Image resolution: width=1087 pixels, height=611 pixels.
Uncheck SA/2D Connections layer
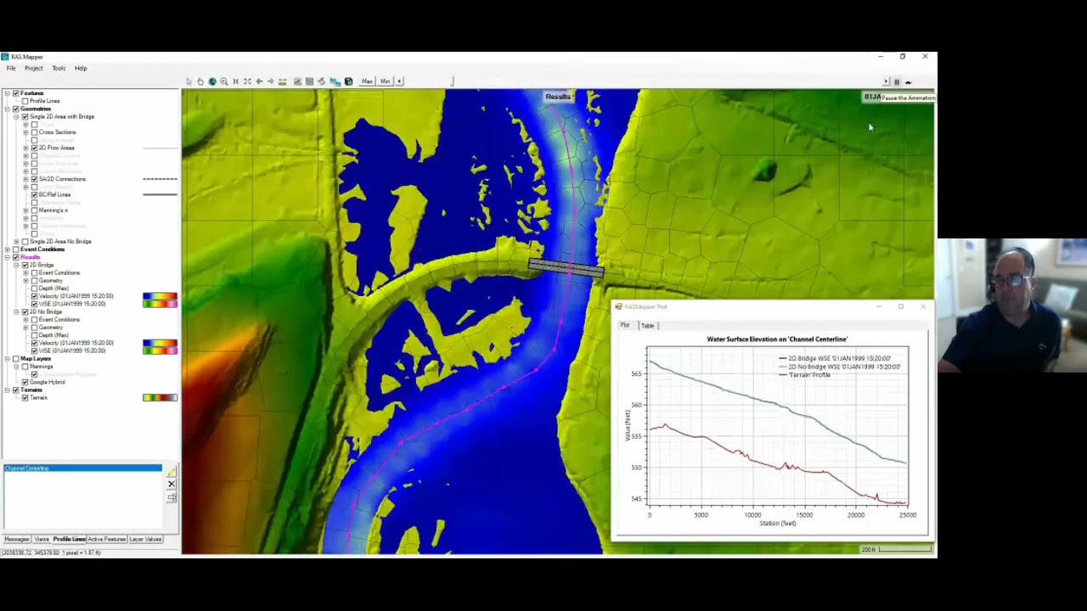pyautogui.click(x=34, y=179)
